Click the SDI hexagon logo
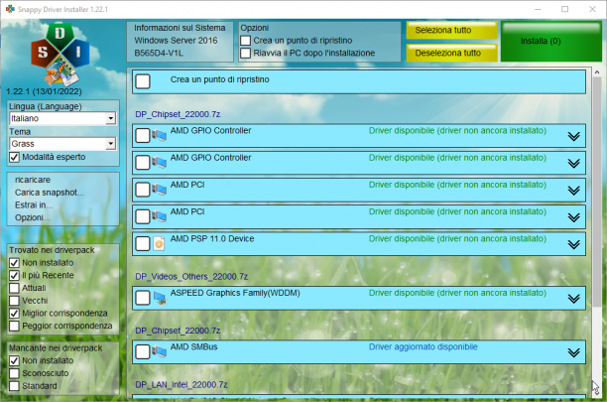This screenshot has height=402, width=607. coord(60,55)
